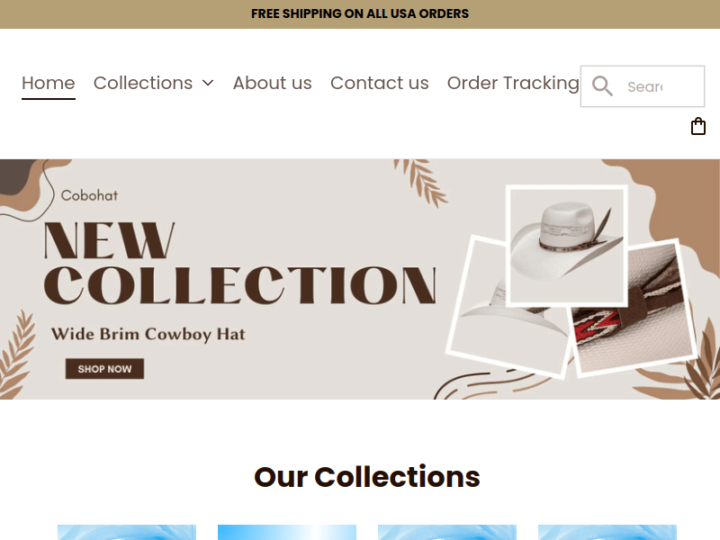
Task: Click the free shipping announcement bar
Action: [x=360, y=13]
